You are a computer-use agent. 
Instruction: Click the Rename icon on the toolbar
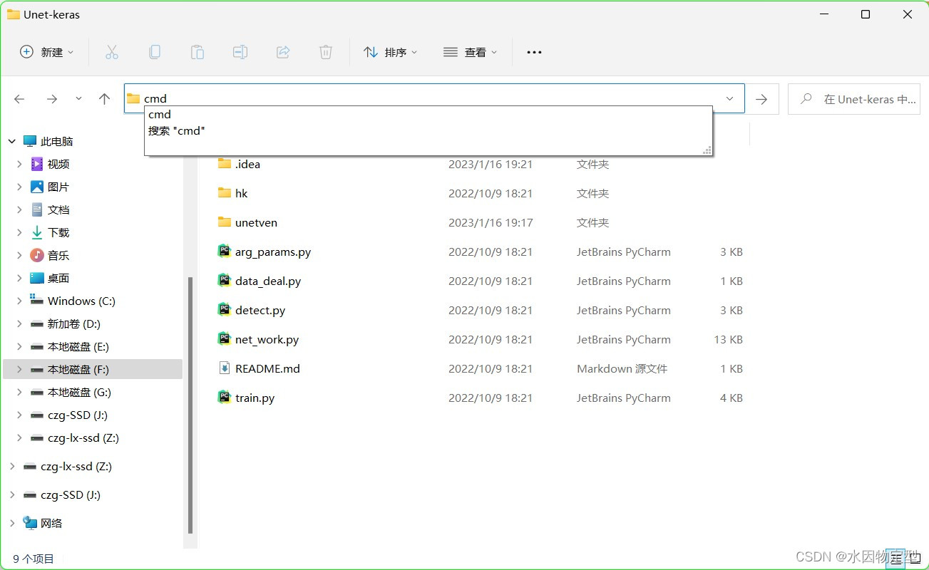240,51
